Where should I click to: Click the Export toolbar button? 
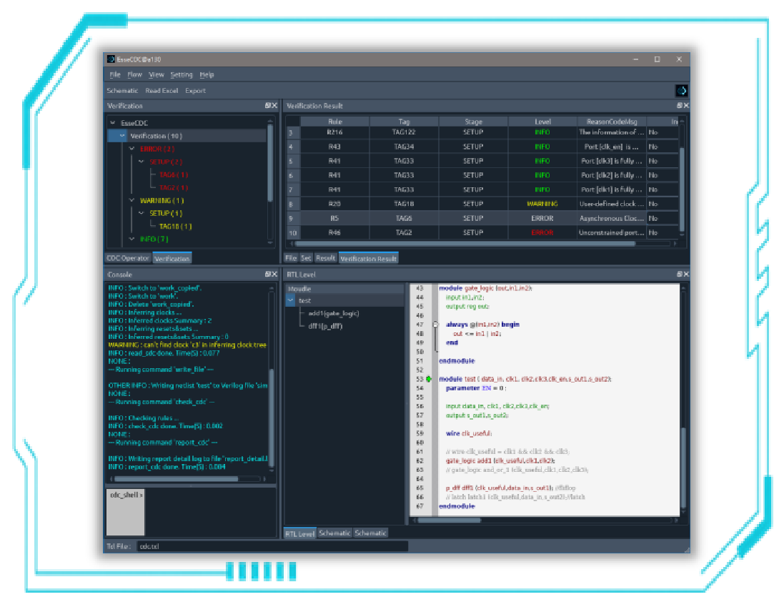tap(195, 91)
